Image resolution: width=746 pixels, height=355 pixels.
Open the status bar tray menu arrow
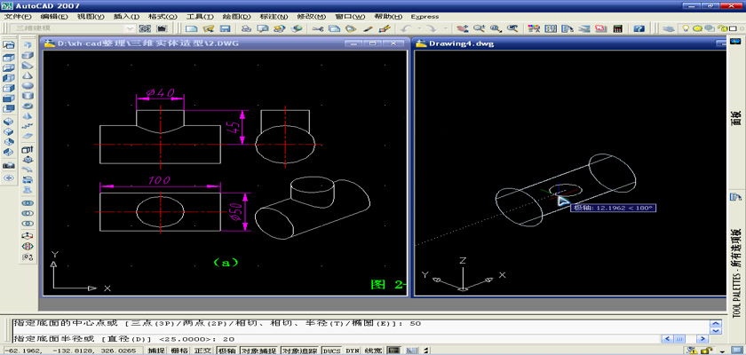(722, 352)
